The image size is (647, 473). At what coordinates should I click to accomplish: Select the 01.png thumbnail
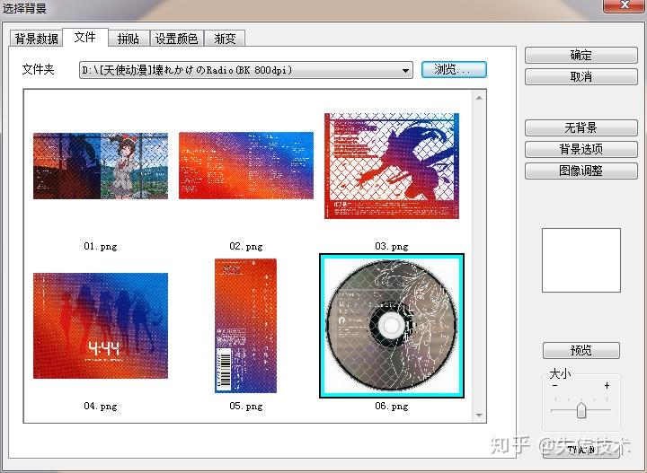pyautogui.click(x=101, y=166)
